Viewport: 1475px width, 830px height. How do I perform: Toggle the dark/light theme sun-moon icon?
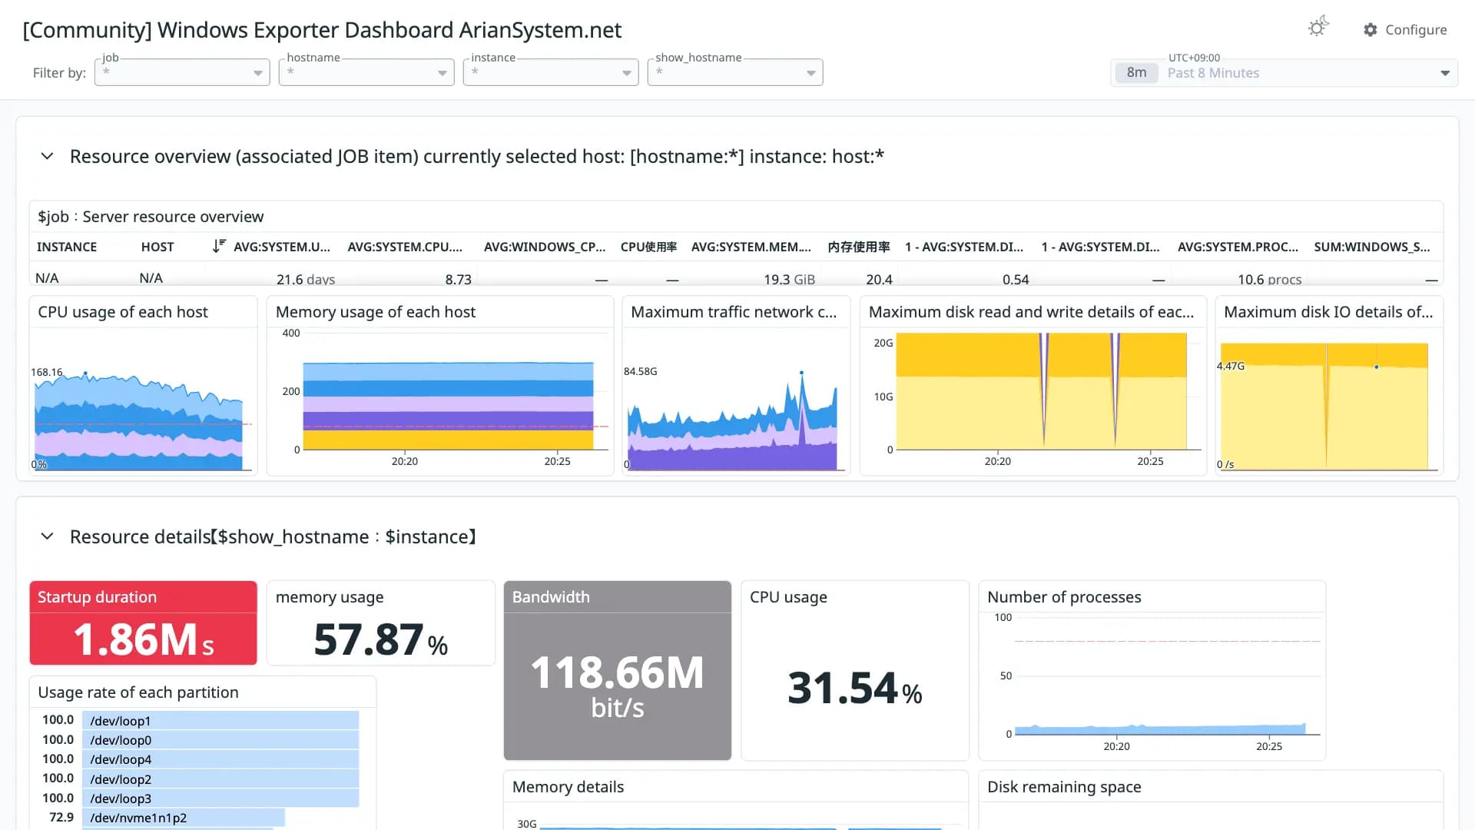coord(1318,28)
